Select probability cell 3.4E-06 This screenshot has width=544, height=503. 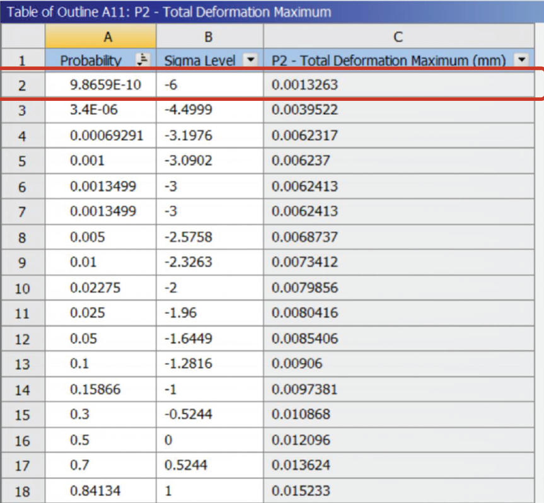point(101,110)
